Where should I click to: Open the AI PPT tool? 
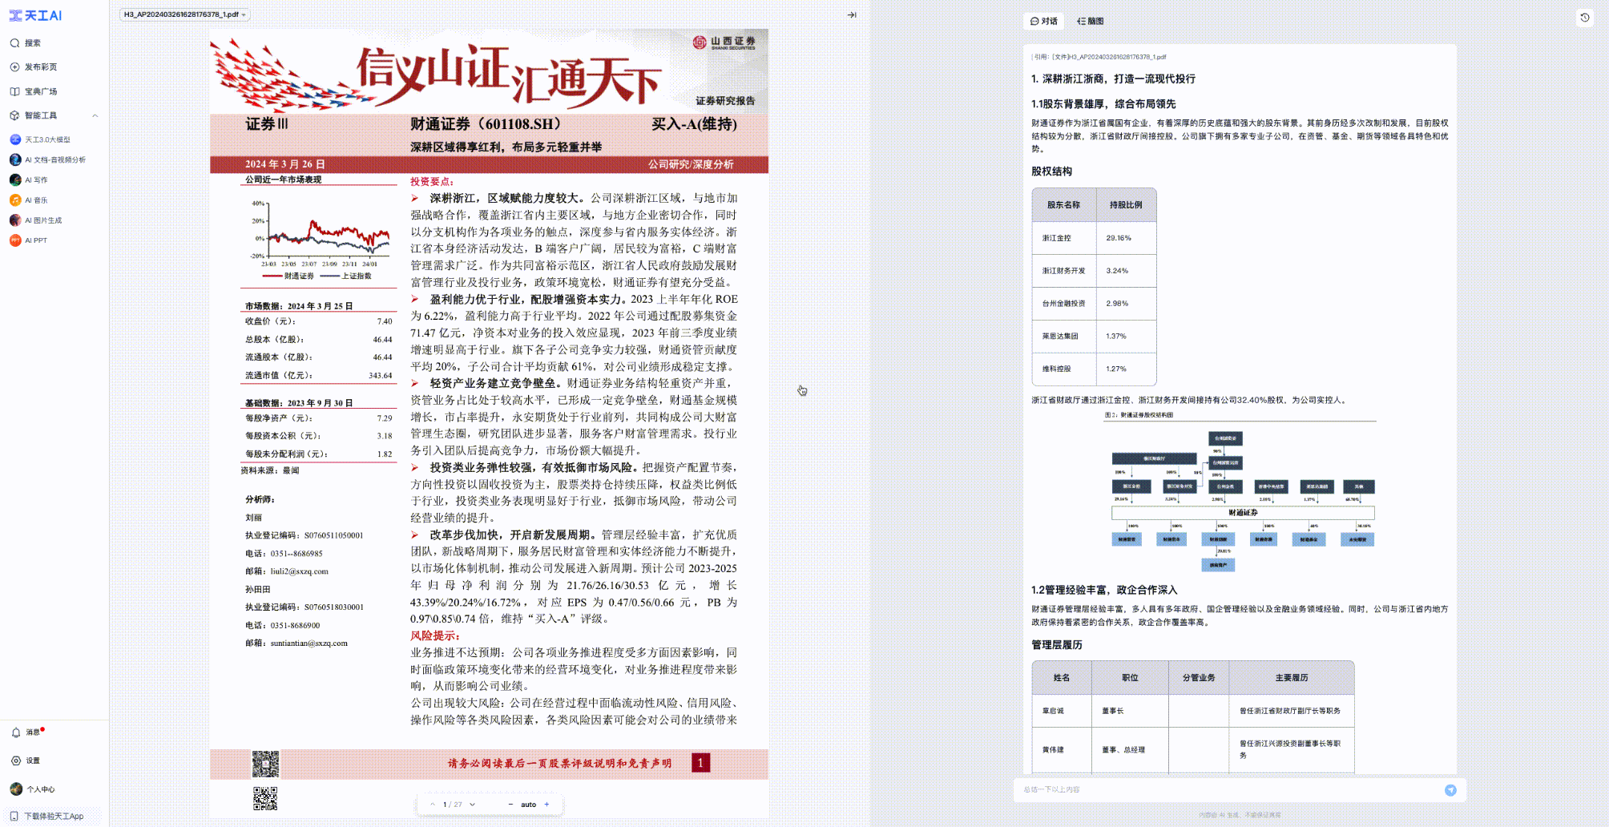click(x=36, y=240)
